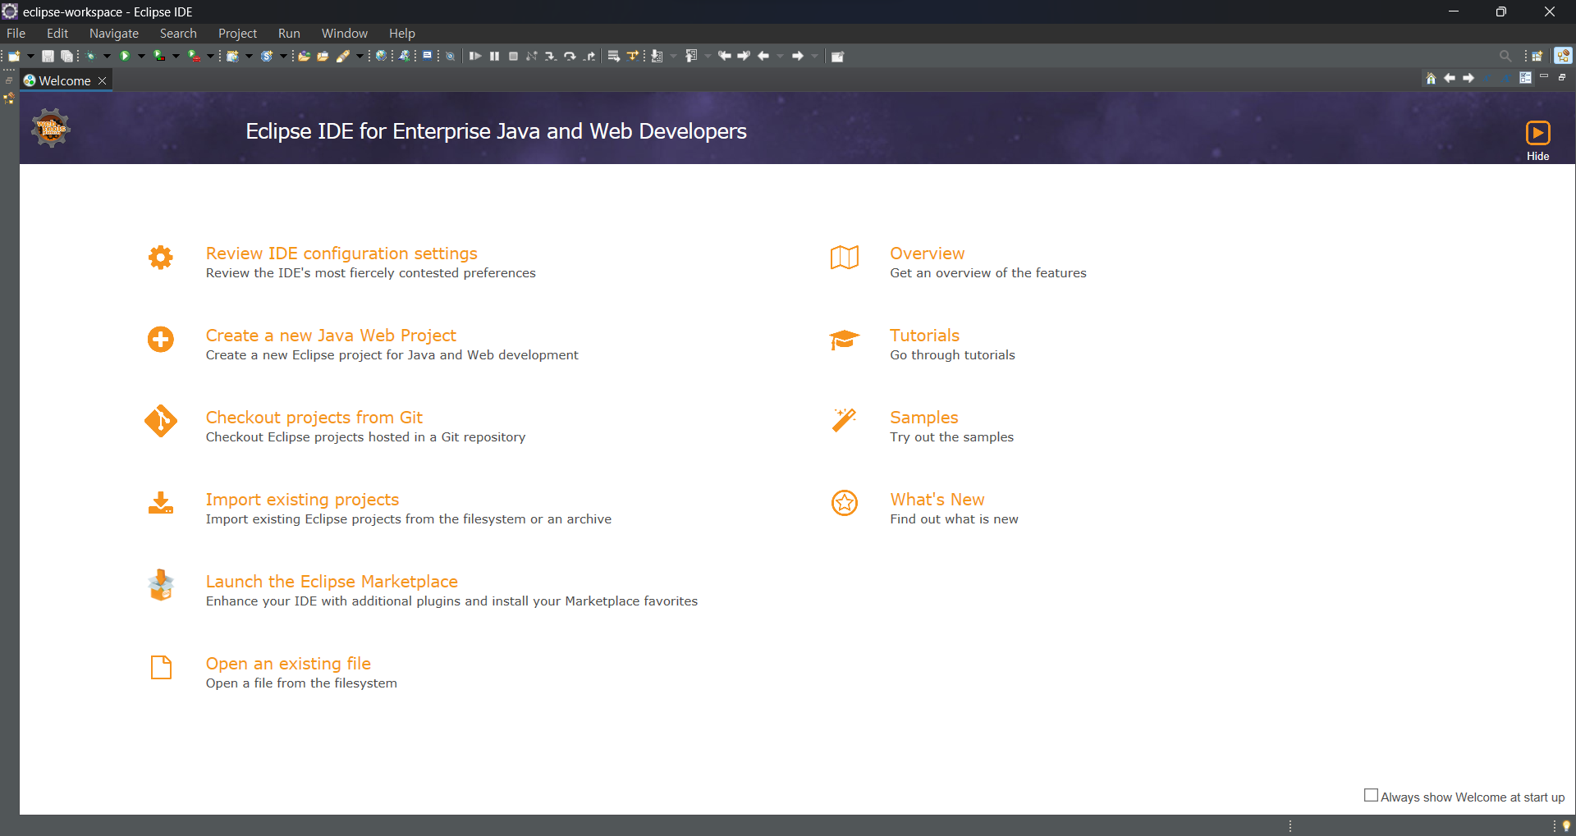Screen dimensions: 1576x836
Task: Click the Save All icon
Action: [66, 56]
